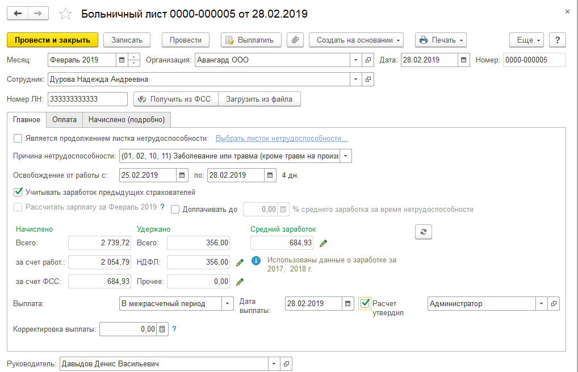This screenshot has height=372, width=578.
Task: Open the Начислено (подробно) tab
Action: coord(127,119)
